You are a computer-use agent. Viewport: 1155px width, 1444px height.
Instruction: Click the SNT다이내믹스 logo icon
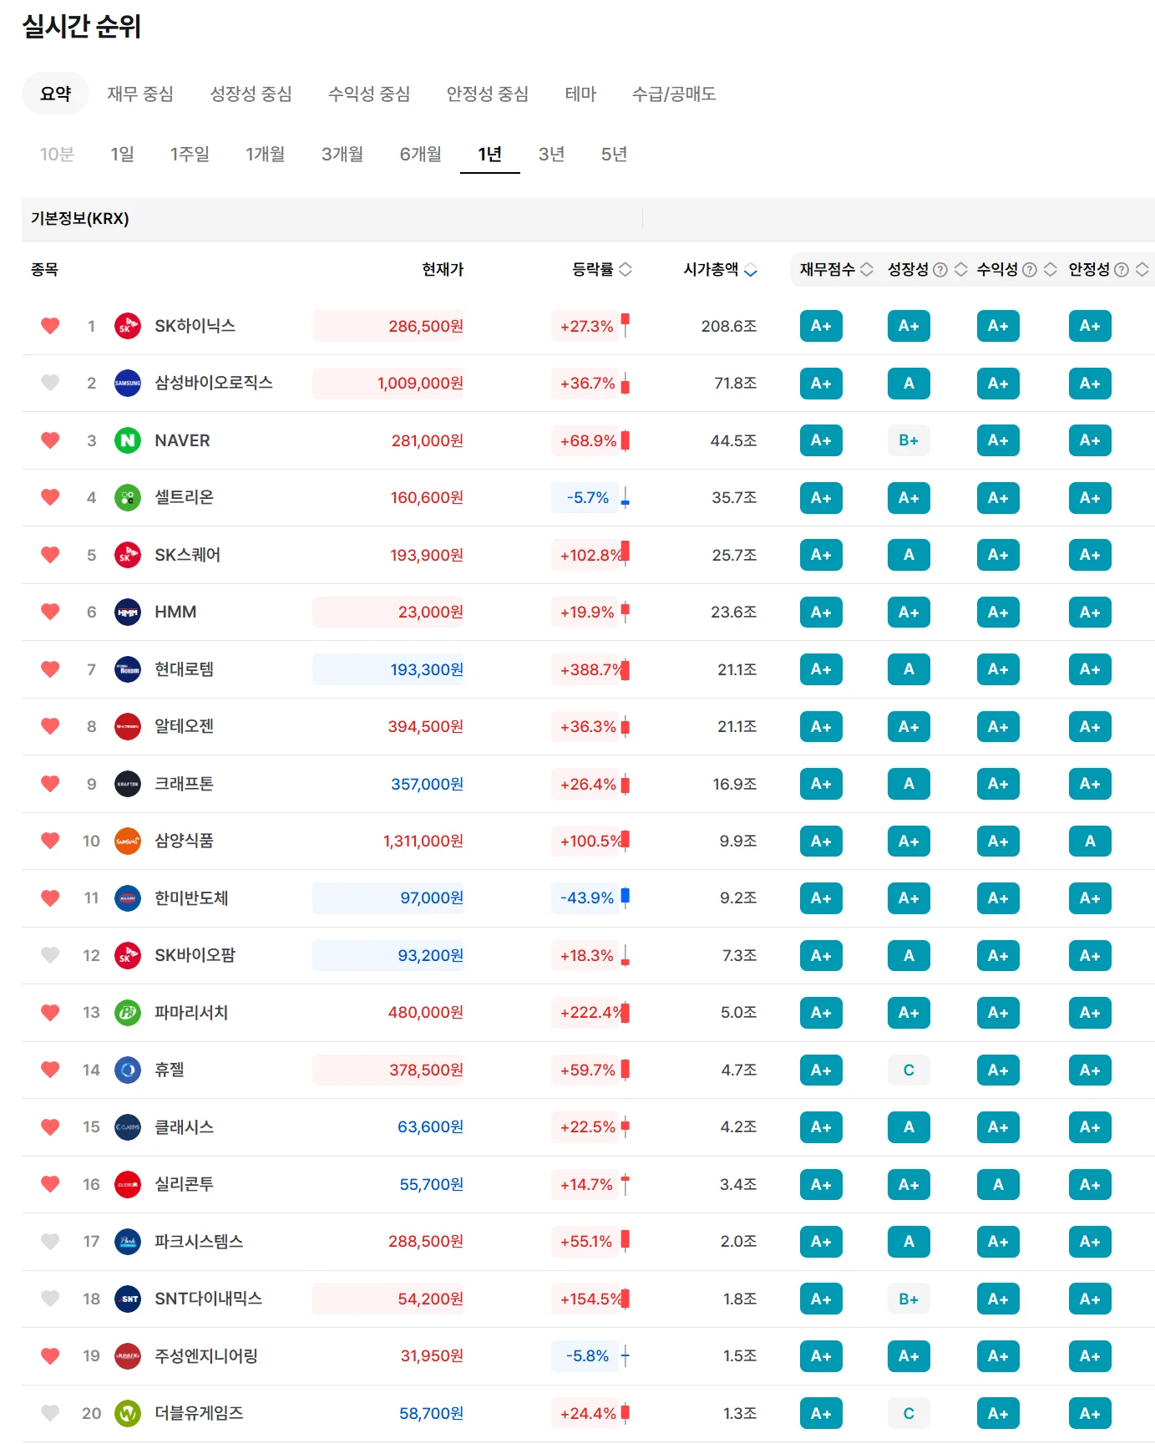127,1299
